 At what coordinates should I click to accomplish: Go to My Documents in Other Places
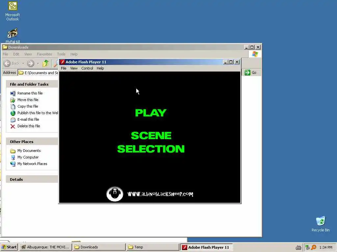(x=29, y=151)
